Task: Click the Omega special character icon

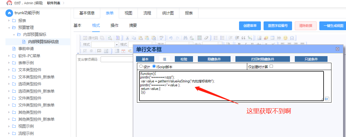Action: 292,38
